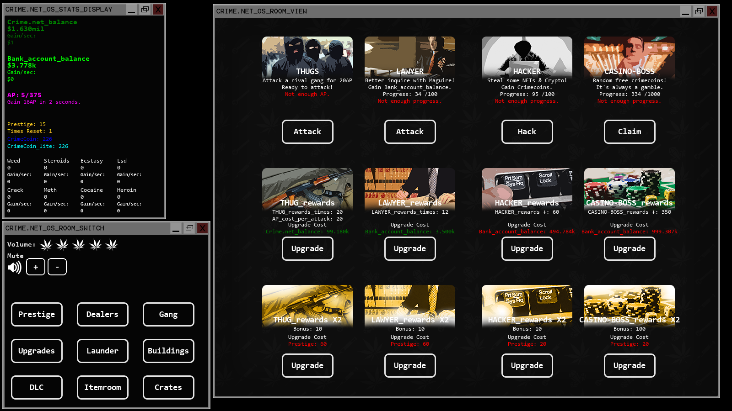732x411 pixels.
Task: Click the HACKER hooded figure image
Action: coord(527,56)
